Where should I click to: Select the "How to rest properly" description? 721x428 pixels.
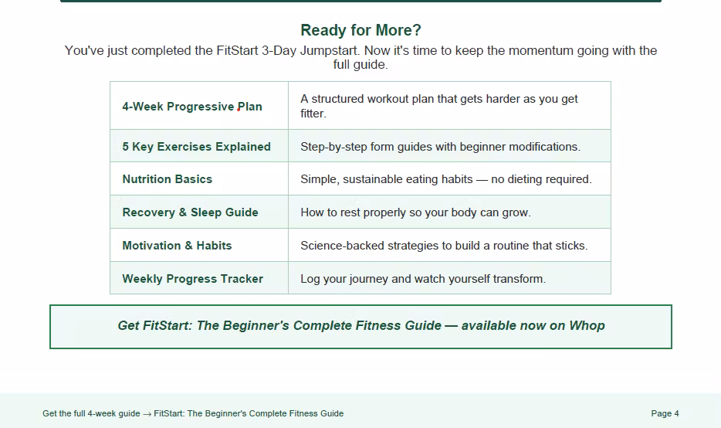[x=415, y=212]
